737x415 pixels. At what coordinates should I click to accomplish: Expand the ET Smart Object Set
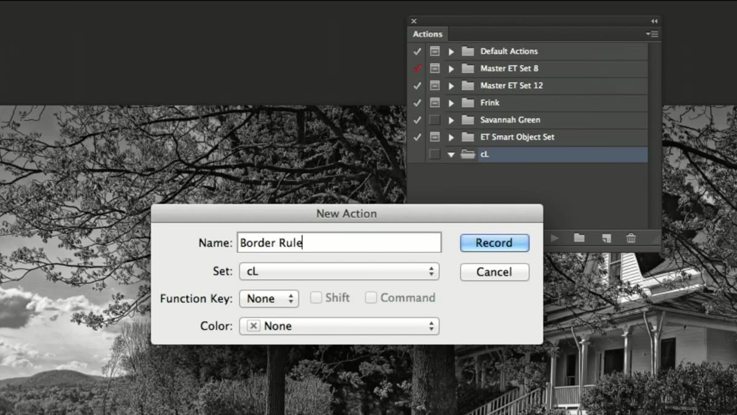tap(451, 137)
